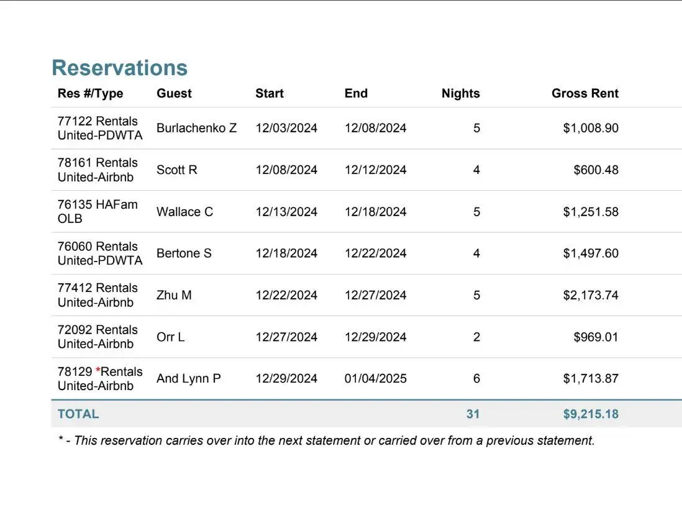Click the Gross Rent column header

584,94
